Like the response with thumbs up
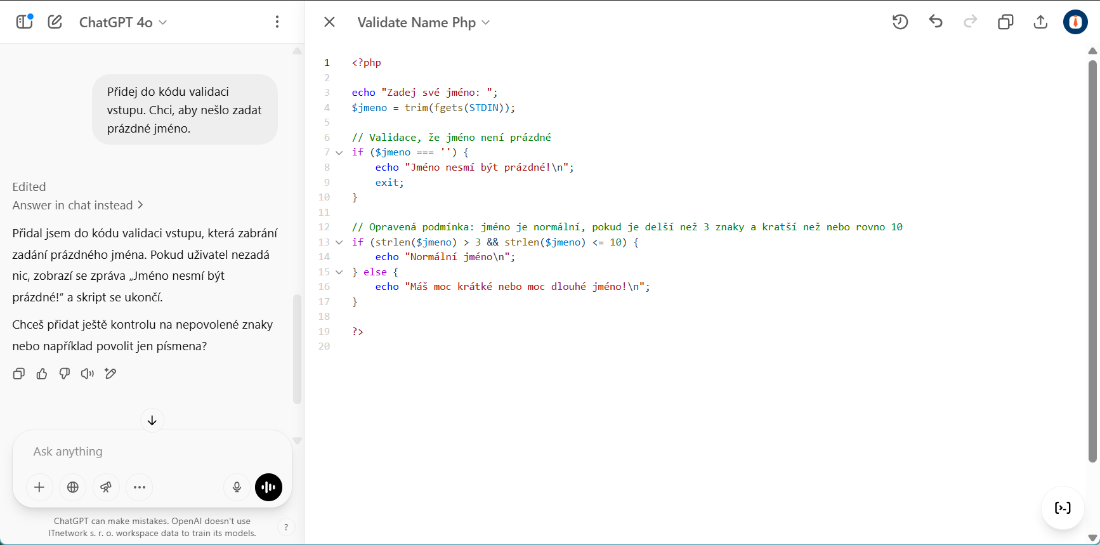The width and height of the screenshot is (1100, 545). pos(42,374)
